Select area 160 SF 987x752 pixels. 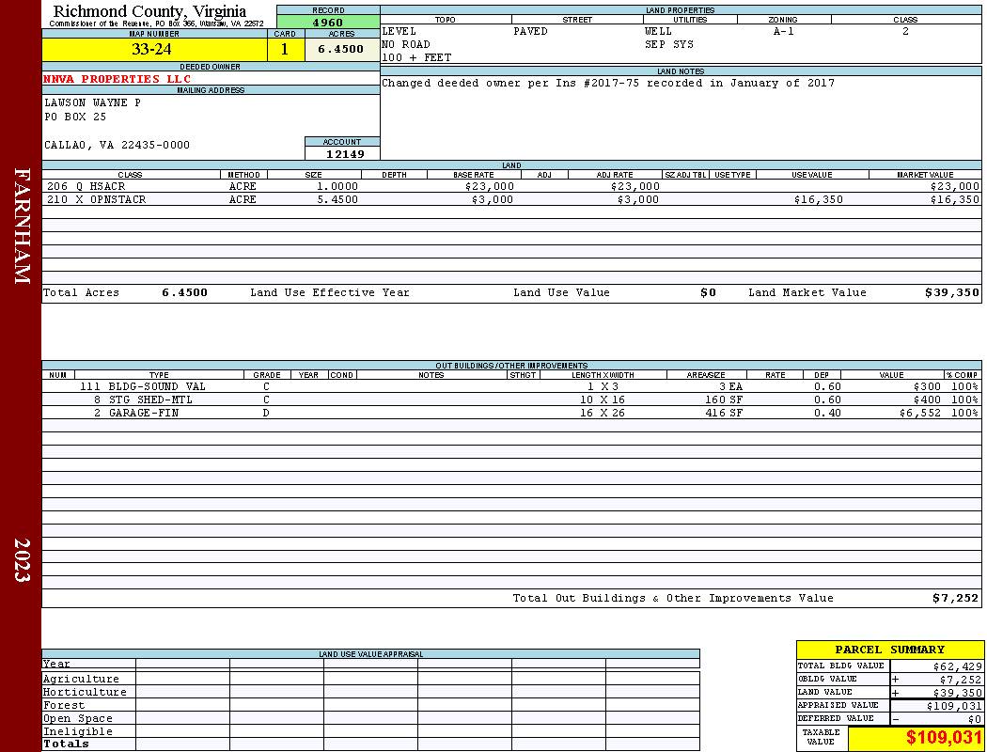(724, 399)
